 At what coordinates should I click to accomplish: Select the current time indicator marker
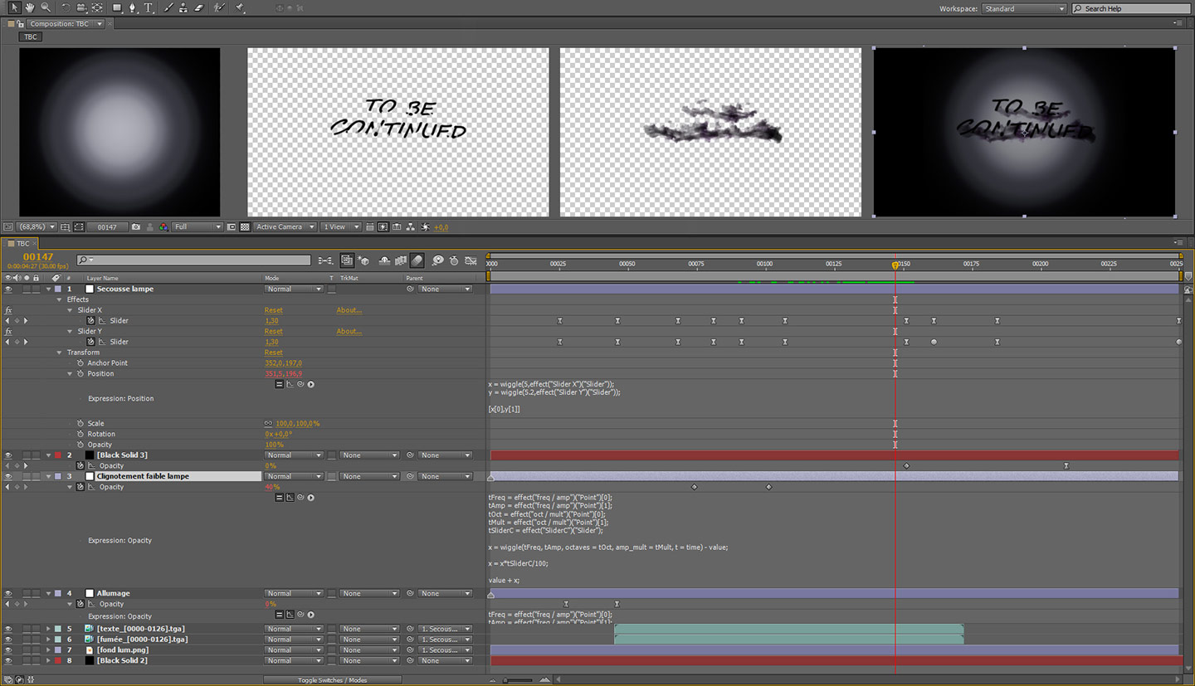(x=895, y=265)
